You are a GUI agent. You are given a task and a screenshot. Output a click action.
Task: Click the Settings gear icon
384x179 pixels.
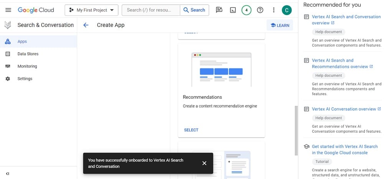pos(8,79)
